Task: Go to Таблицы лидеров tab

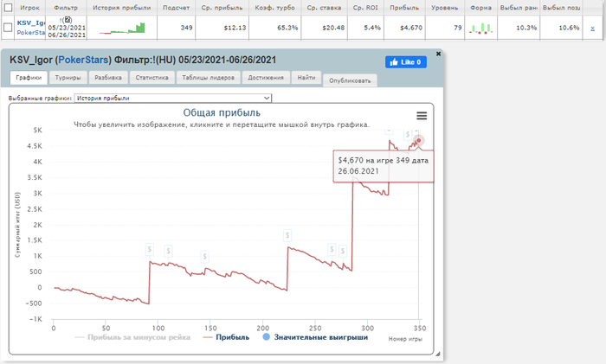Action: 208,77
